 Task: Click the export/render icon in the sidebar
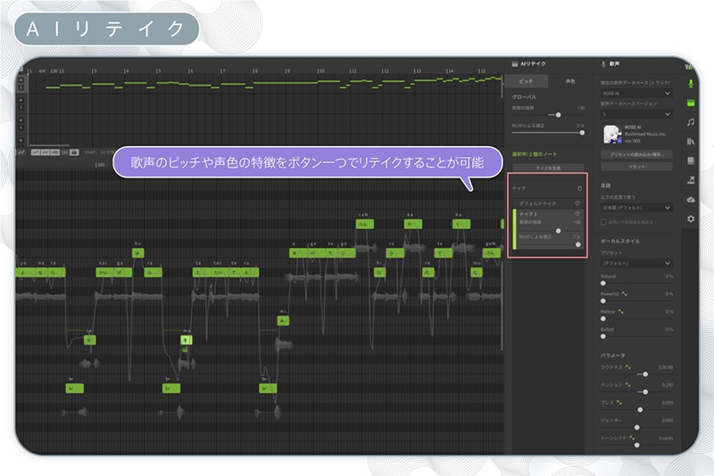click(690, 179)
